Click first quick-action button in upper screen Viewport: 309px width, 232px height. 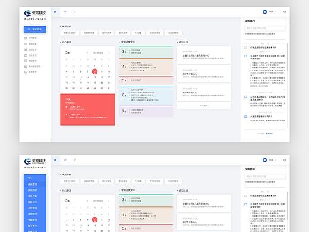click(70, 33)
